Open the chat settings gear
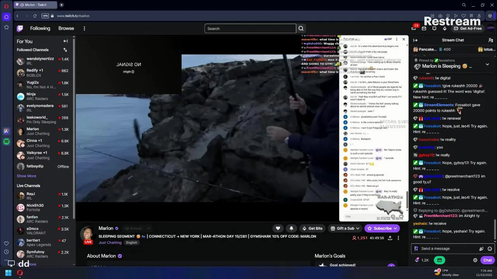 [475, 260]
